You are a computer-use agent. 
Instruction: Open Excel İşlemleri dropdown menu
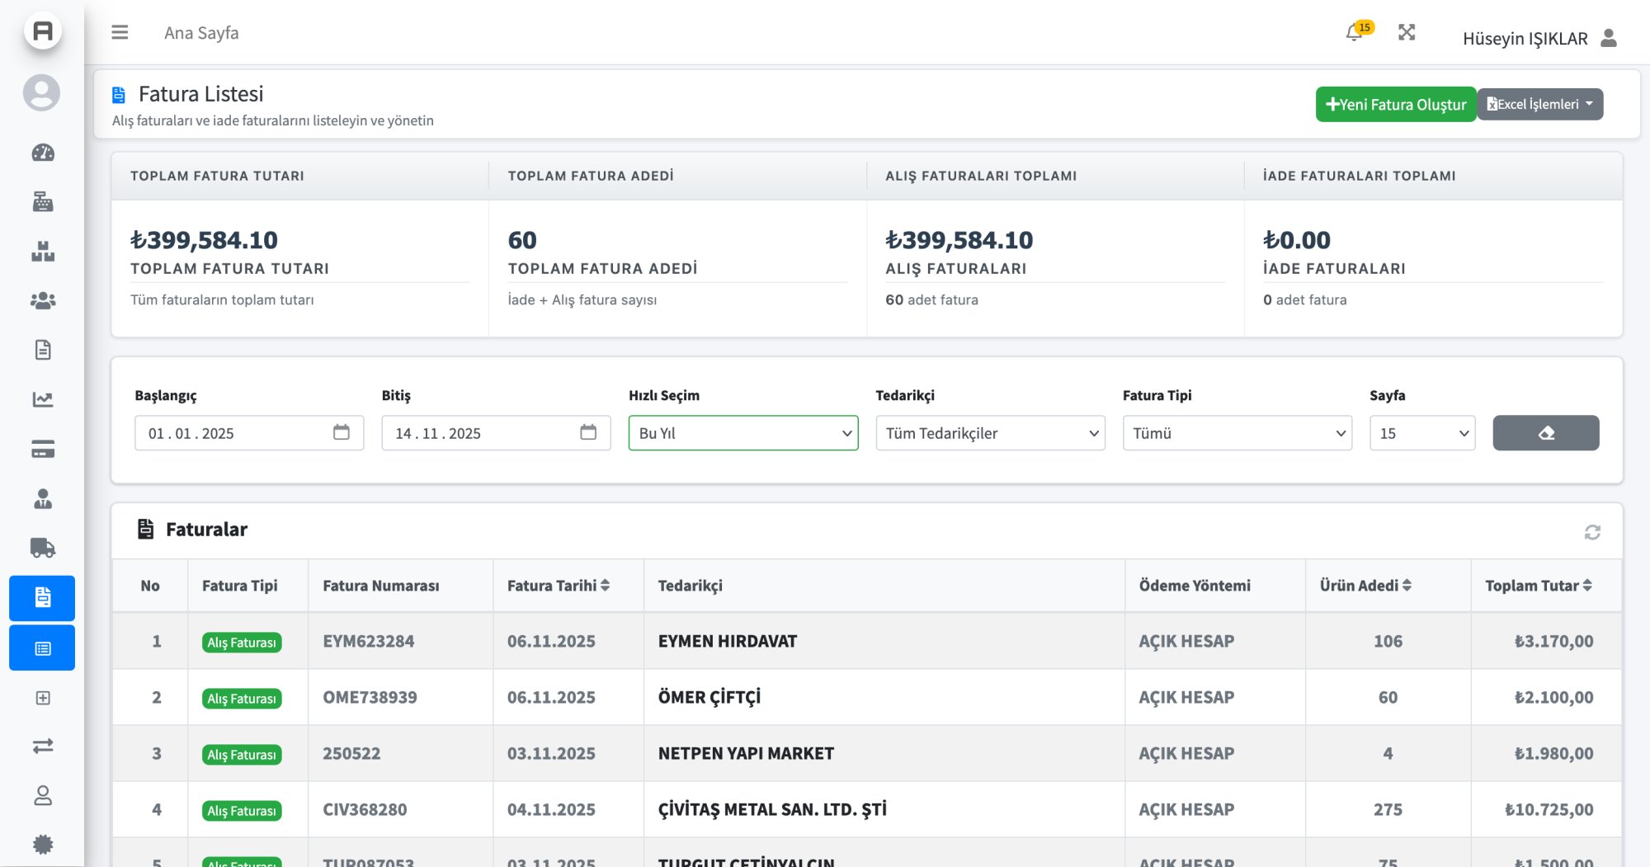coord(1539,105)
